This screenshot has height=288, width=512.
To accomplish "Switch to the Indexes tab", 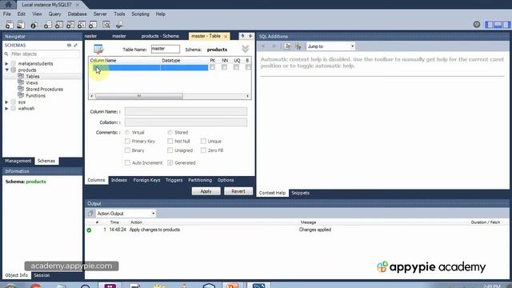I will [x=119, y=180].
